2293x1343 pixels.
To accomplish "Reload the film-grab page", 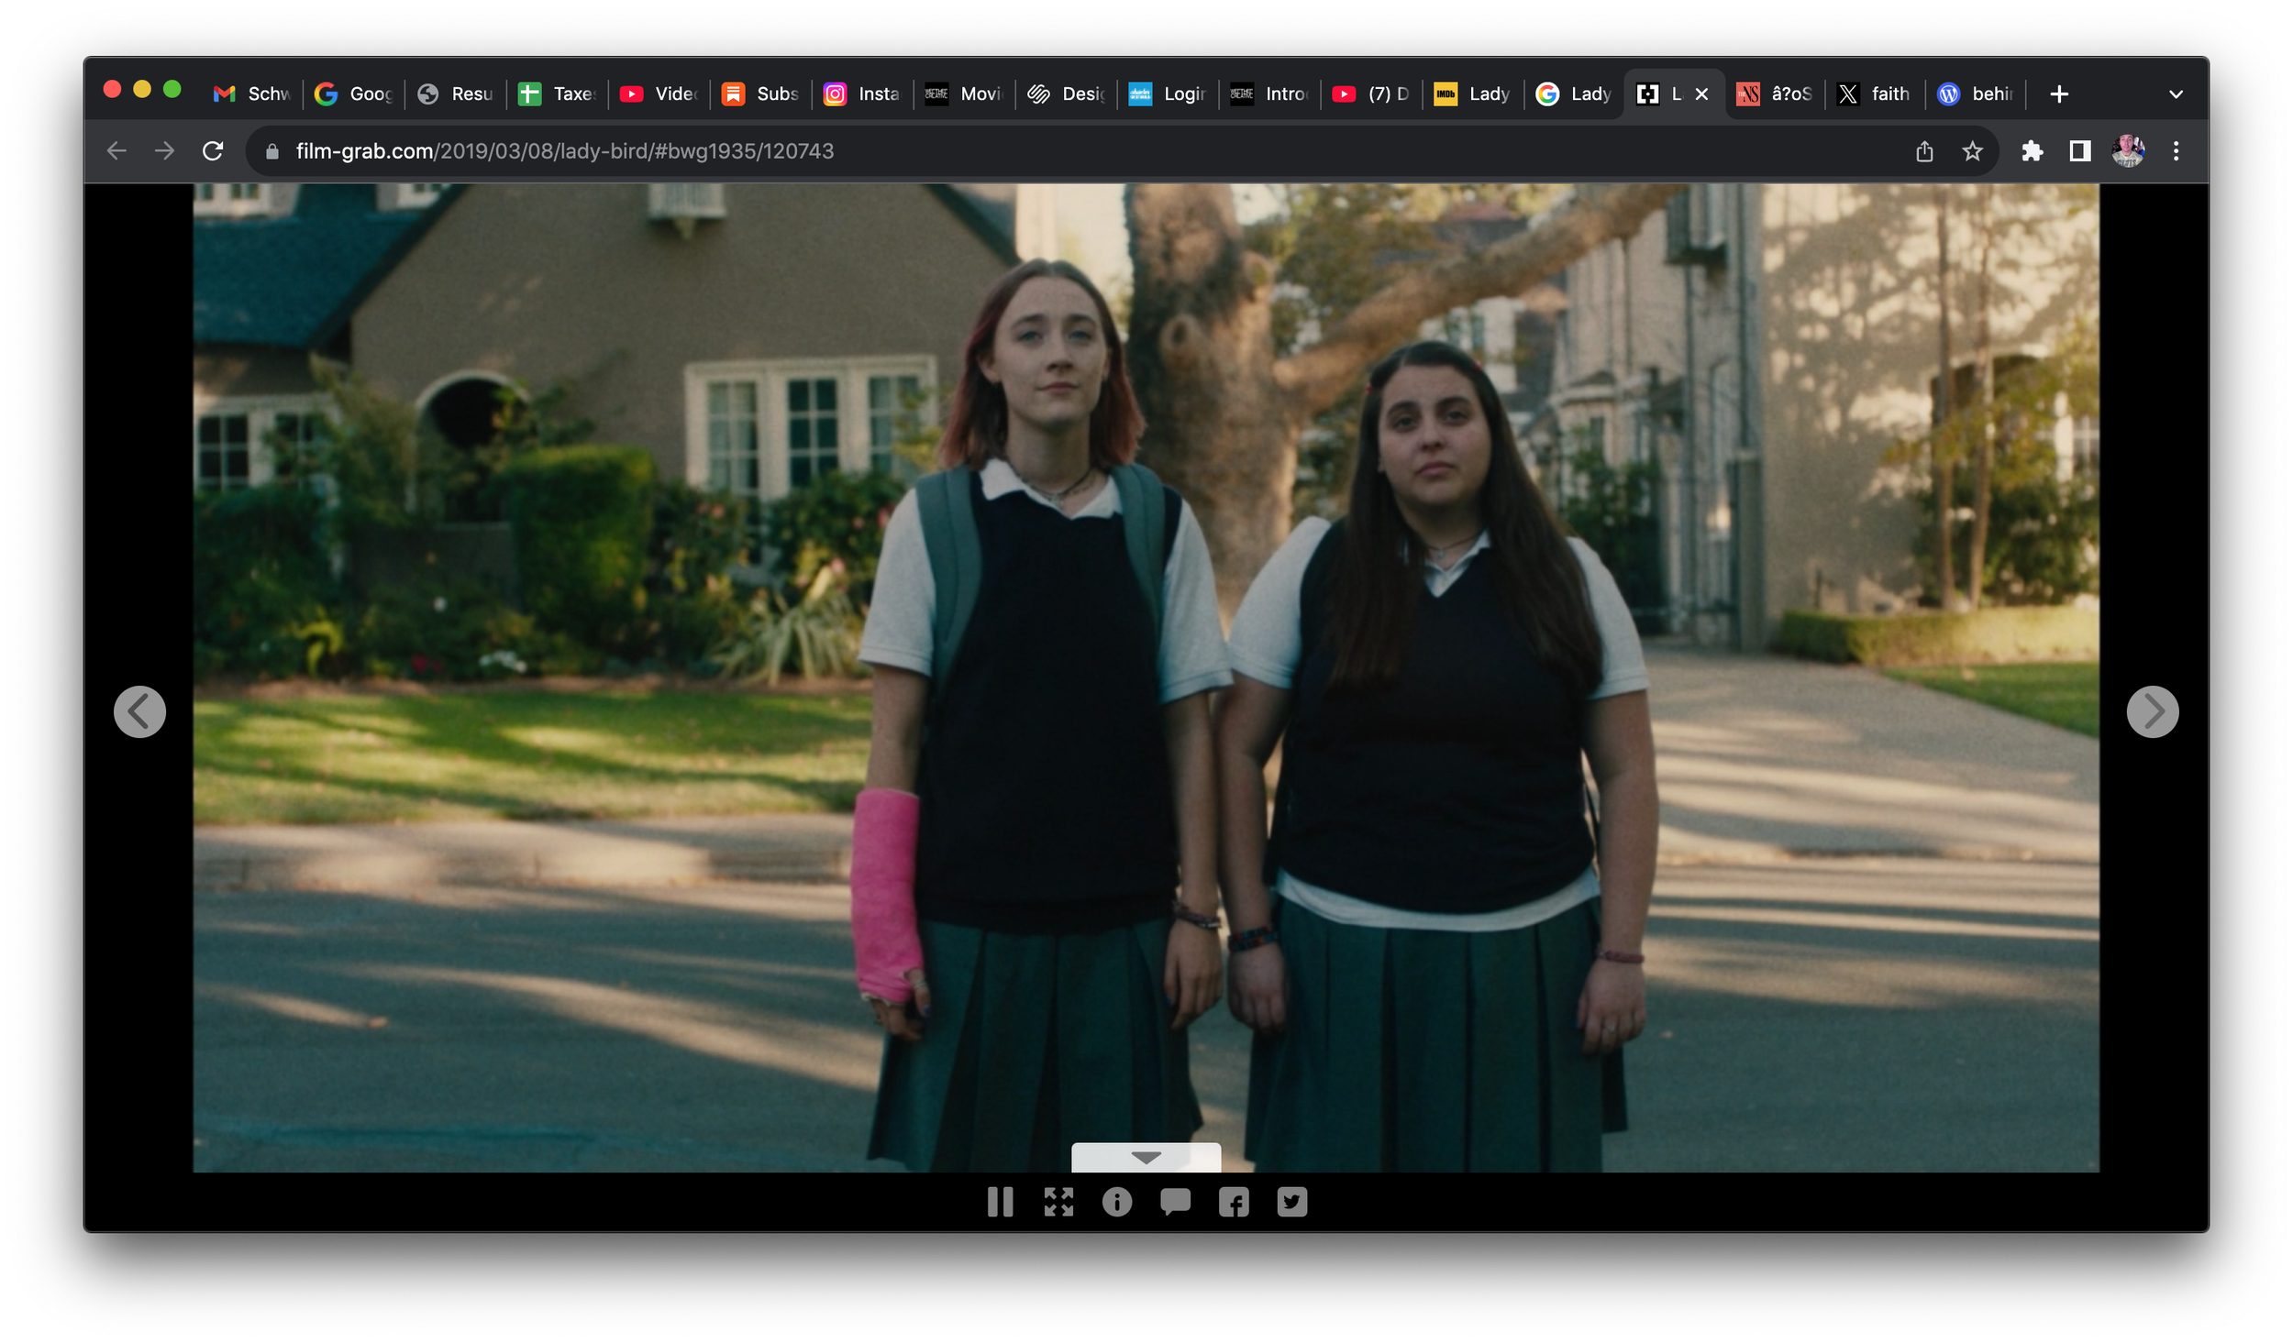I will 213,151.
